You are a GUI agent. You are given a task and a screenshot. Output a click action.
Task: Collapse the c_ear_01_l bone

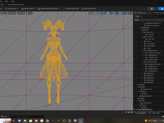[143, 32]
